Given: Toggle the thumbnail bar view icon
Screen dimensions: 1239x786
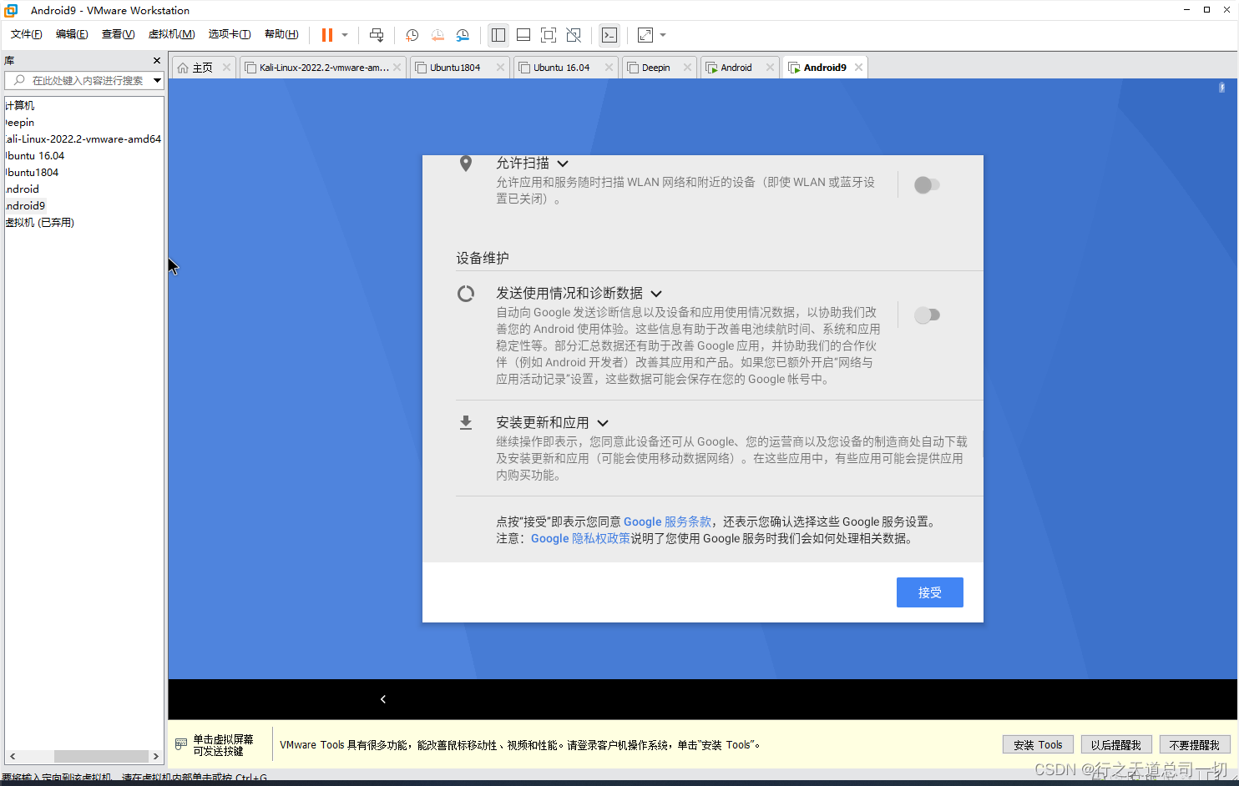Looking at the screenshot, I should (x=523, y=35).
